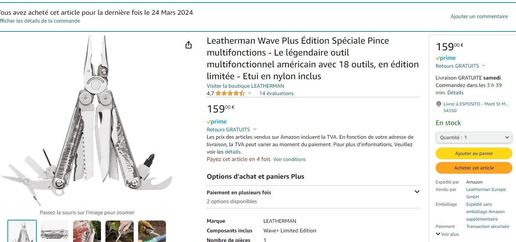
Task: Open the Quantité dropdown
Action: [x=474, y=137]
